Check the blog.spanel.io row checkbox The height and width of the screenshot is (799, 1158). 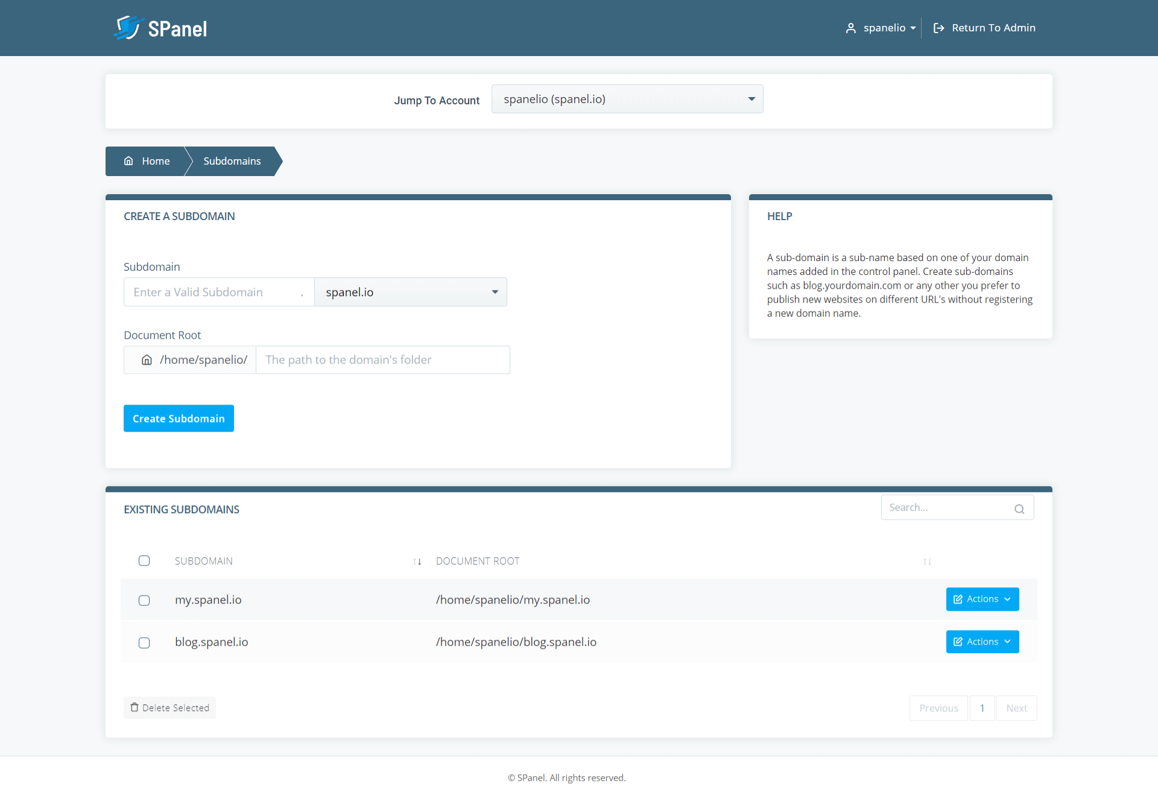click(x=144, y=643)
